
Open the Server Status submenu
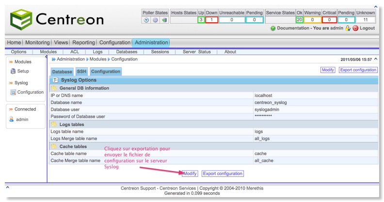click(x=196, y=52)
